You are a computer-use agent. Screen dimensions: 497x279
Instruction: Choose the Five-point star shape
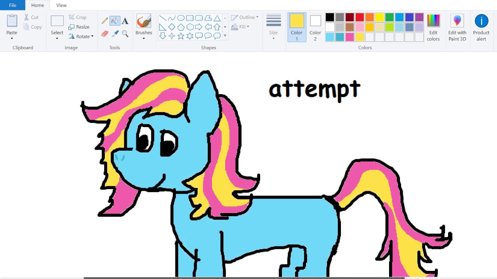pos(181,36)
